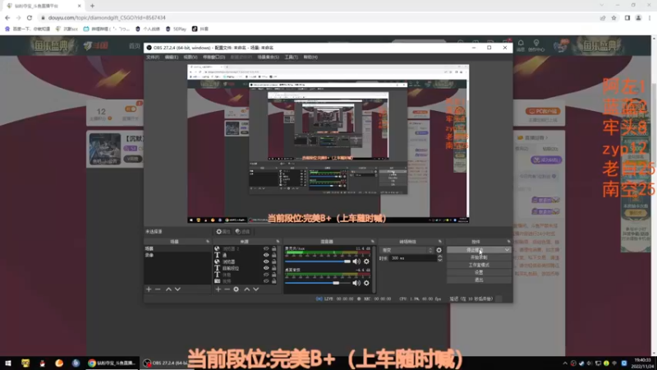This screenshot has width=657, height=370.
Task: Open the OBS 工具(T) menu
Action: [292, 57]
